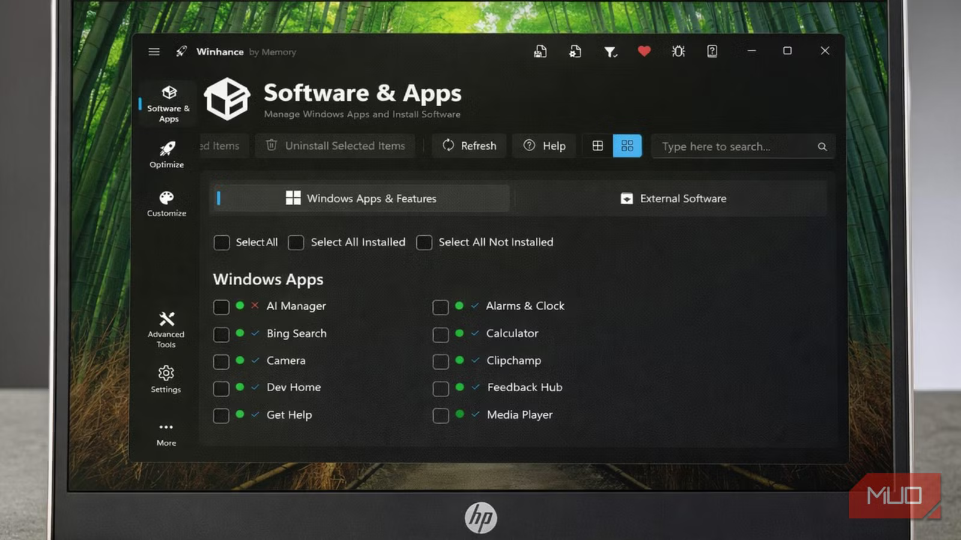Select the Windows Apps & Features tab
The width and height of the screenshot is (961, 540).
360,199
